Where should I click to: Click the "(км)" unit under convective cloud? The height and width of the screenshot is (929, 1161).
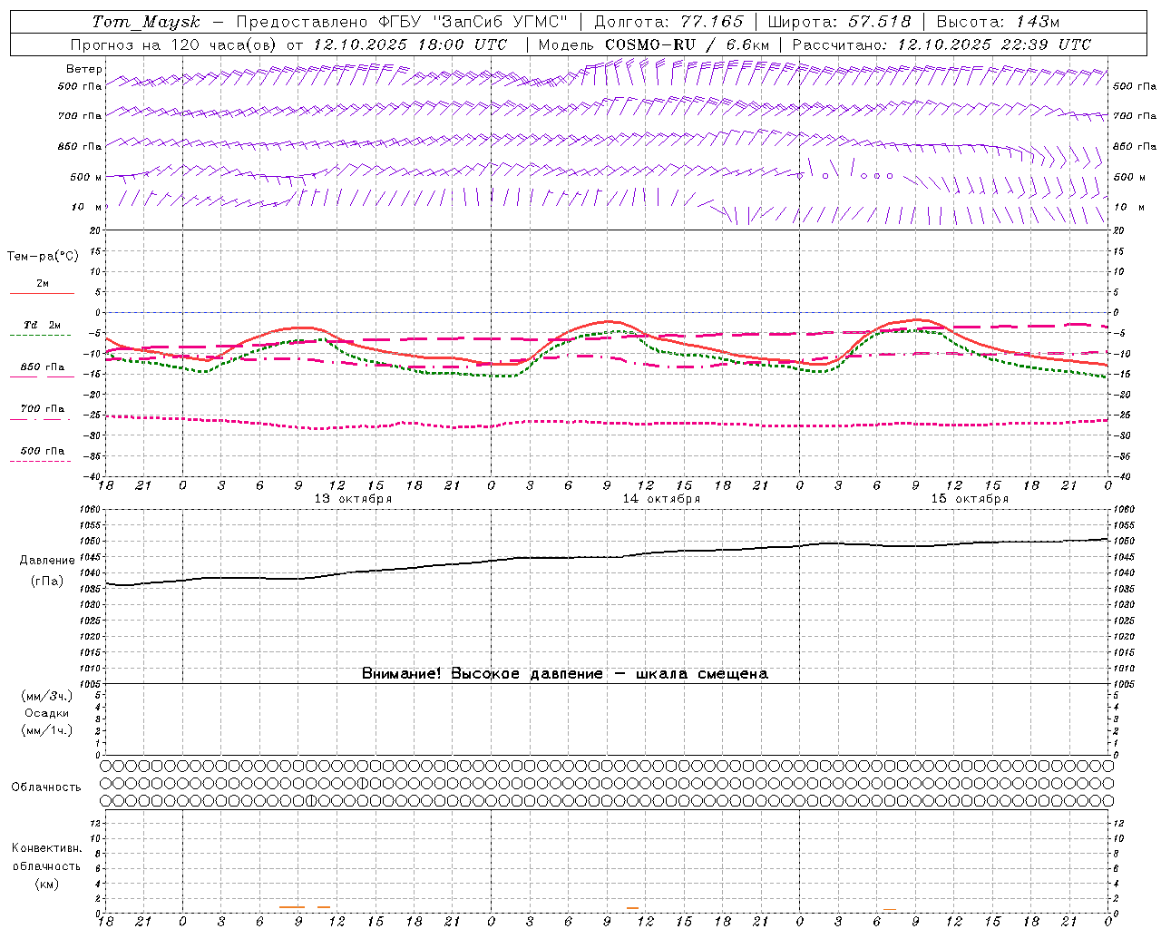(46, 884)
